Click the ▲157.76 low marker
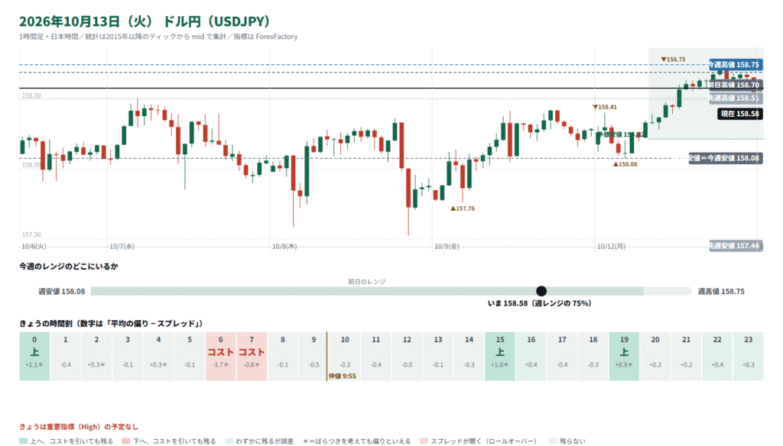 click(x=463, y=208)
